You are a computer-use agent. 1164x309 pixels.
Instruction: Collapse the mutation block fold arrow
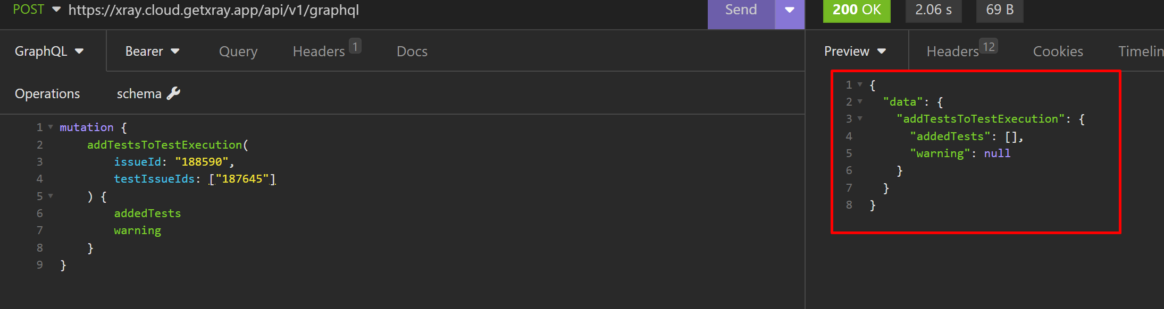click(x=51, y=127)
